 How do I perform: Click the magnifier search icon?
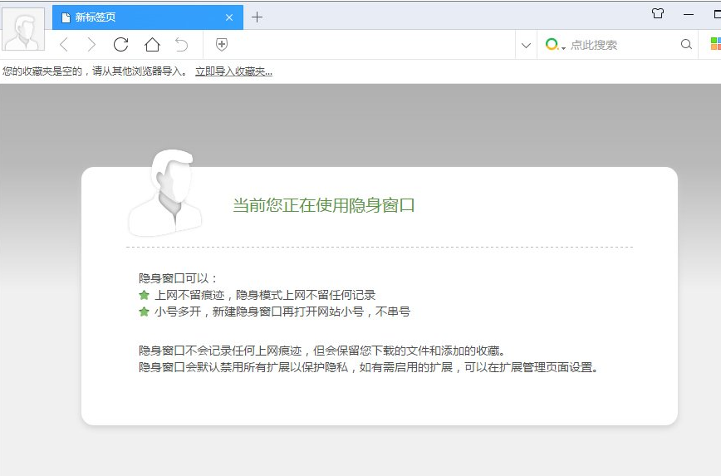click(686, 45)
